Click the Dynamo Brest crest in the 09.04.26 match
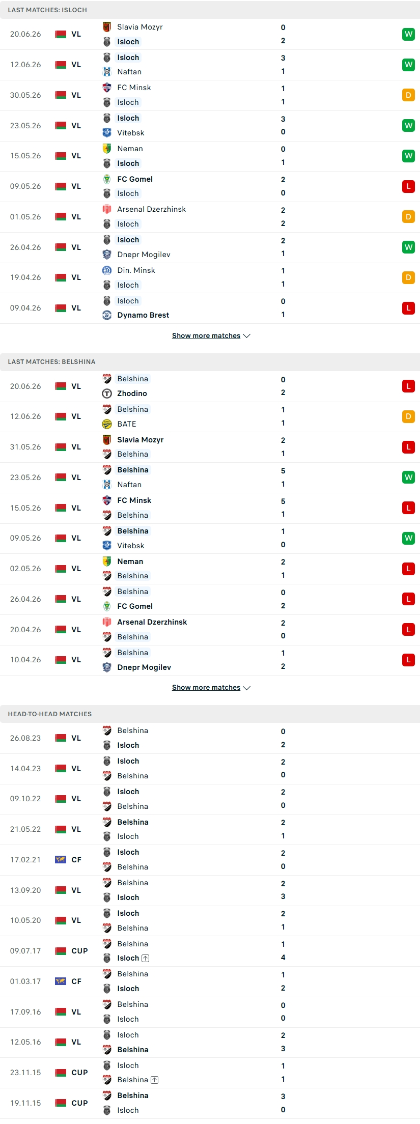The image size is (420, 1124). (107, 315)
